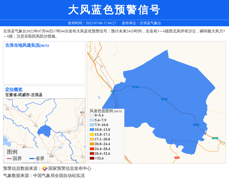
Task: Select the 7.9~10.8 legend color box
Action: pos(92,125)
